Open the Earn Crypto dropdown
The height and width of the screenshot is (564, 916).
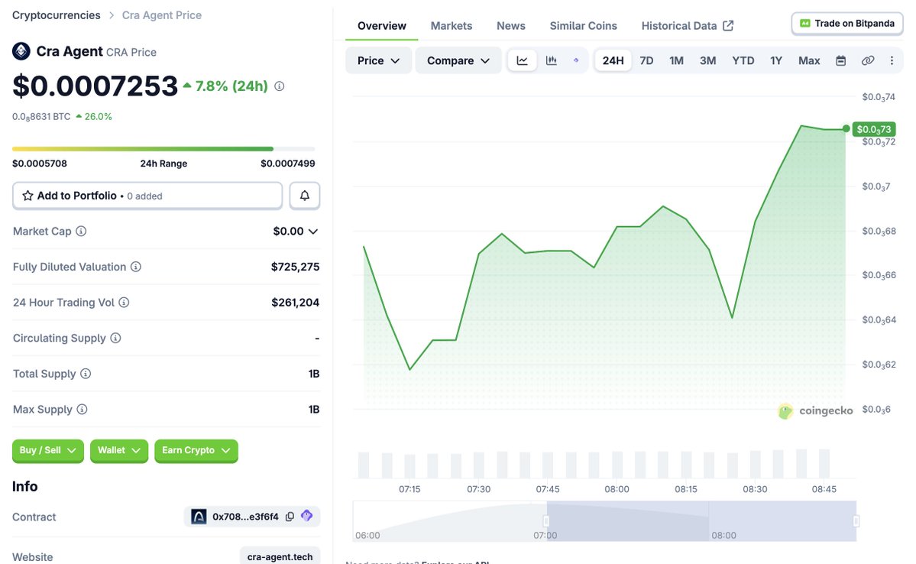click(x=196, y=451)
